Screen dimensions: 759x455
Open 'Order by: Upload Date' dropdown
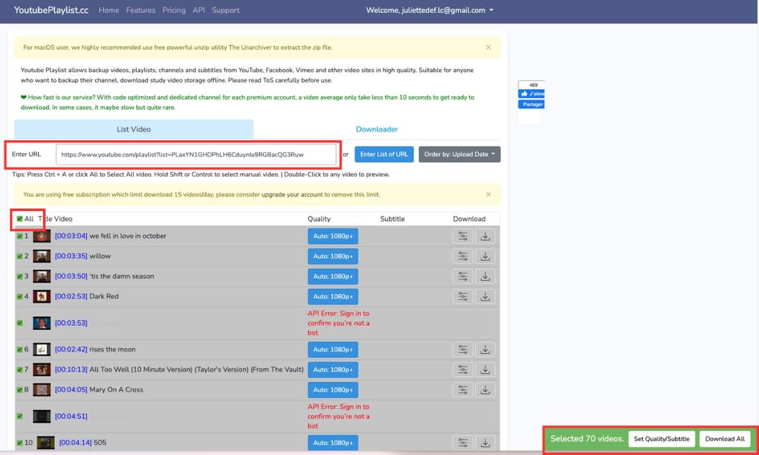tap(459, 154)
